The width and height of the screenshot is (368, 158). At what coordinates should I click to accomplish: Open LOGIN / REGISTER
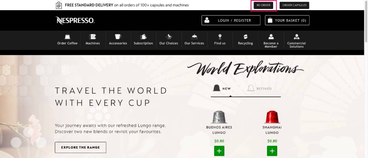pos(231,20)
